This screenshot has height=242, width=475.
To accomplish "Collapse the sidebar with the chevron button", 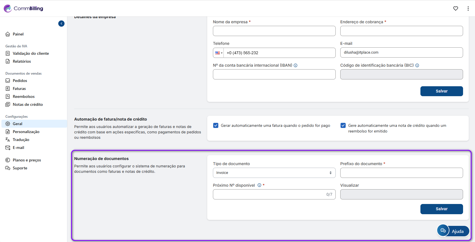I will [61, 24].
